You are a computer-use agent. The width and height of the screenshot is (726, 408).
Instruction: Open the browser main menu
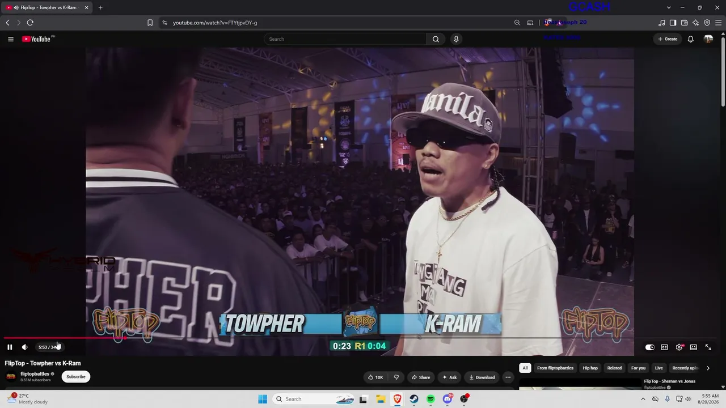[719, 23]
